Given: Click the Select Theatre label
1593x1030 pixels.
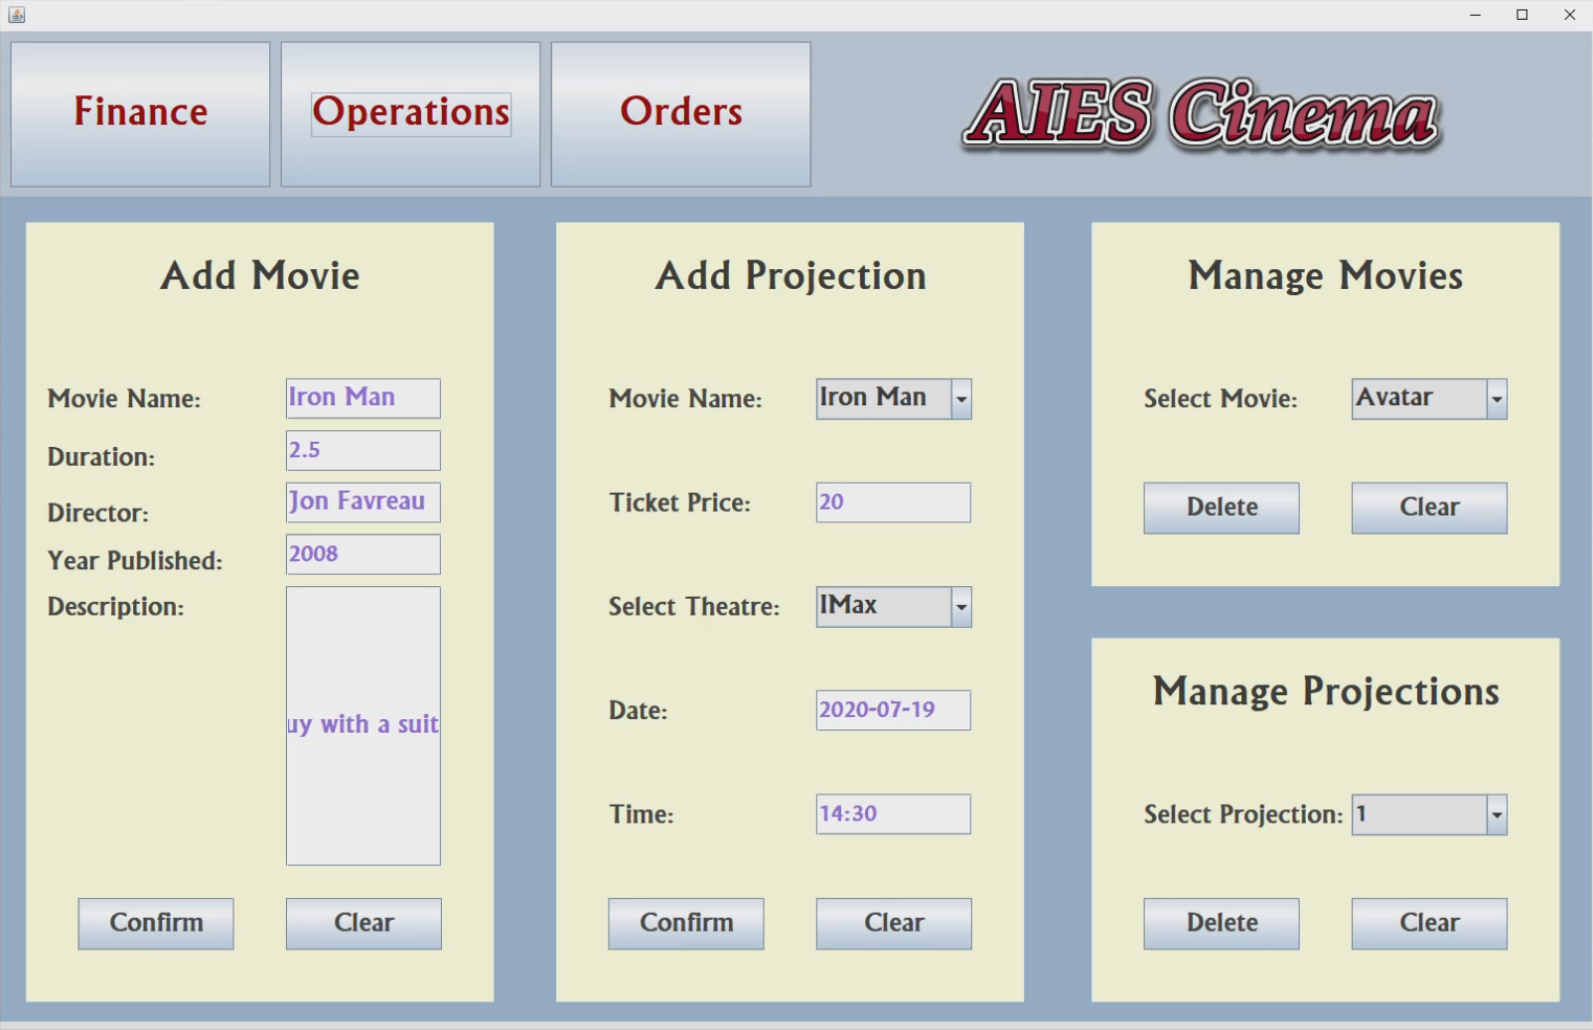Looking at the screenshot, I should click(694, 607).
